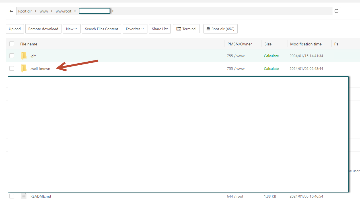Image resolution: width=360 pixels, height=199 pixels.
Task: Calculate size of .well-known folder
Action: [x=271, y=69]
